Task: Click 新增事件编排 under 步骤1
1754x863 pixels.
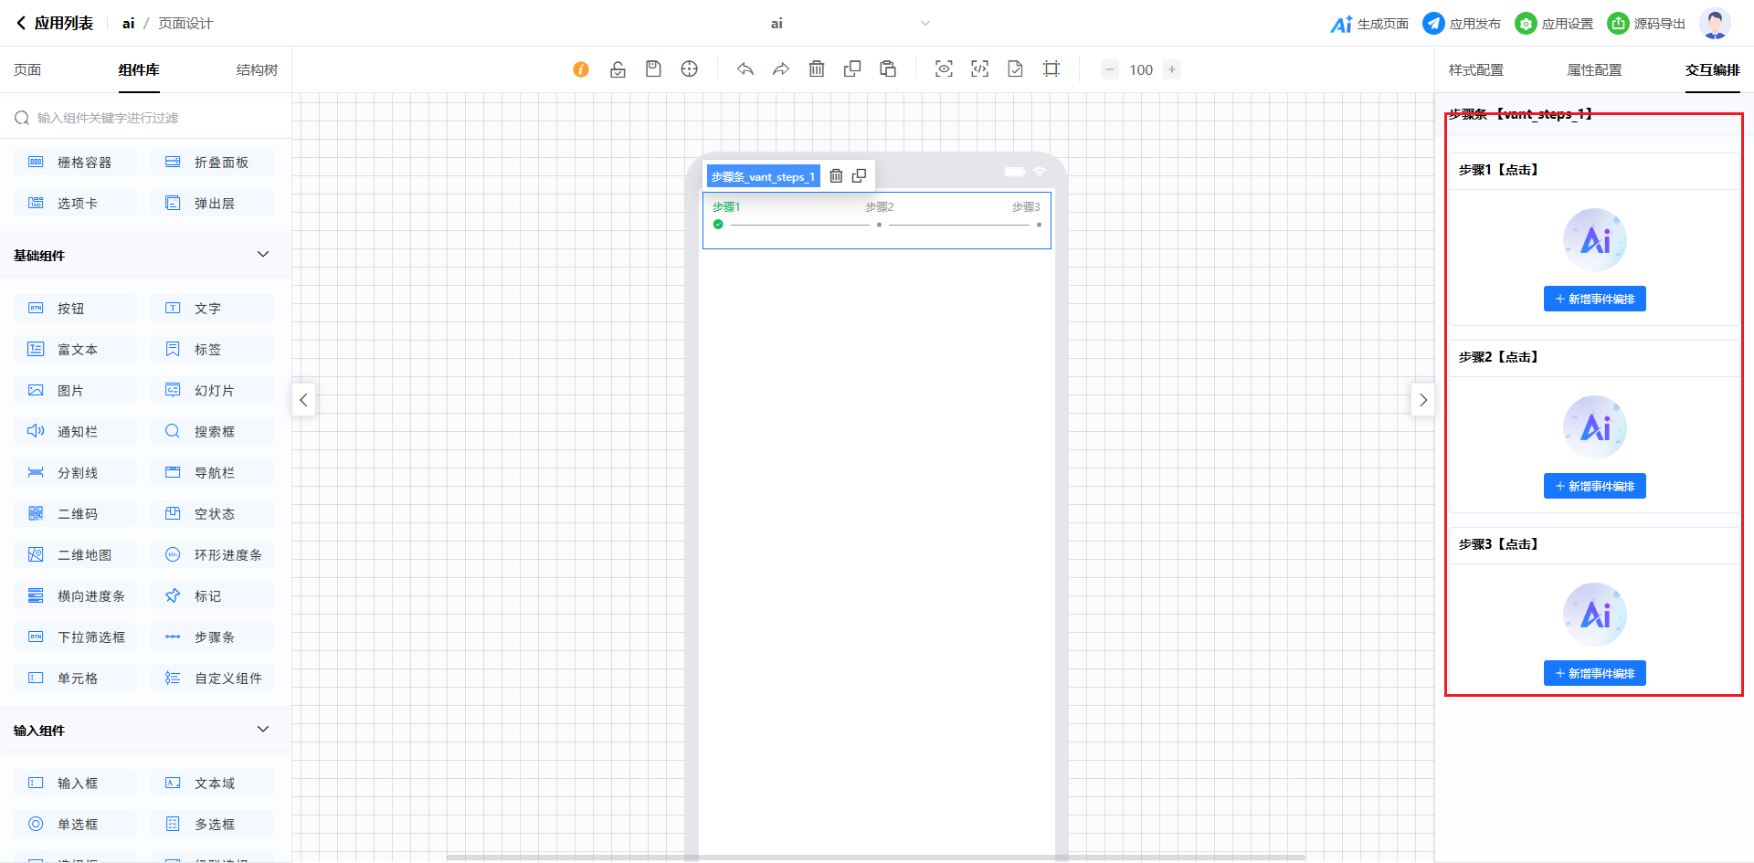Action: click(x=1594, y=300)
